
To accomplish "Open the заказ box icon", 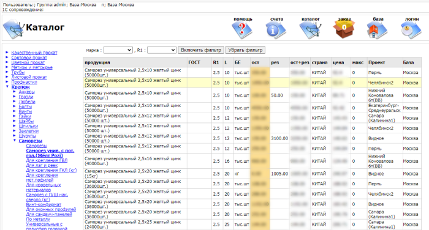I will 344,29.
